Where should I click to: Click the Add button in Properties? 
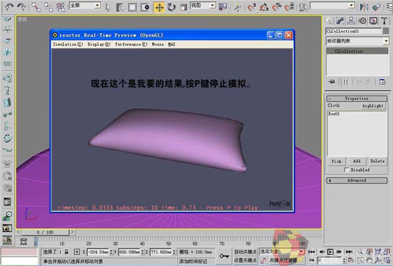[357, 161]
